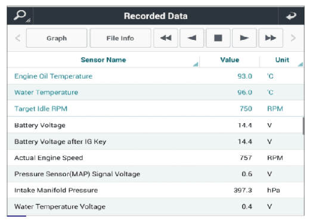Open the Graph view
The width and height of the screenshot is (310, 222).
coord(57,38)
